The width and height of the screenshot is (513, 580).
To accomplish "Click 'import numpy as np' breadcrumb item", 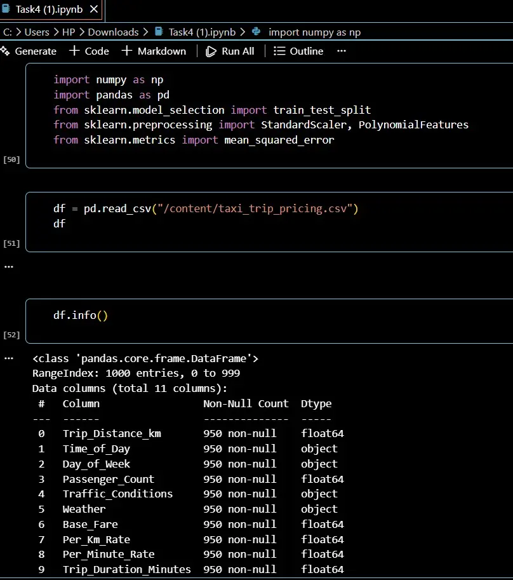I will point(314,32).
